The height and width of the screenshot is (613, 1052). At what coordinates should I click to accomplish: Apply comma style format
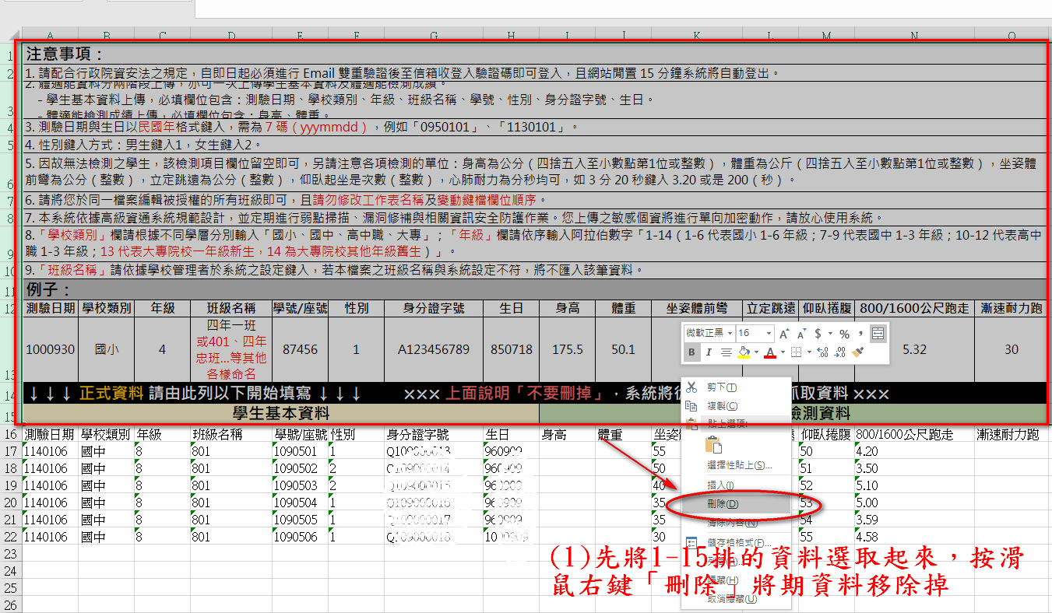860,334
